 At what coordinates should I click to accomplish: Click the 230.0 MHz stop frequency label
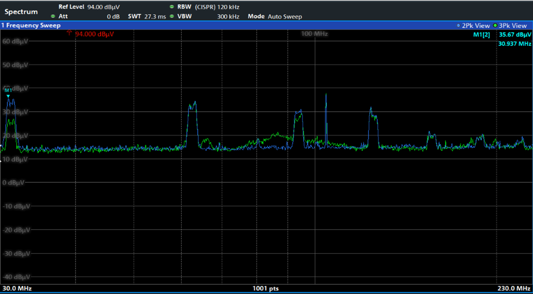(514, 288)
